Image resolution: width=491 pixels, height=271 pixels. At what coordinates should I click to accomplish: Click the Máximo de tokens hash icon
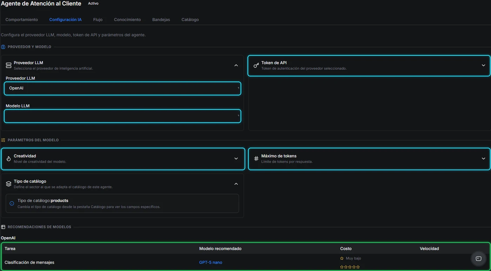click(x=256, y=159)
